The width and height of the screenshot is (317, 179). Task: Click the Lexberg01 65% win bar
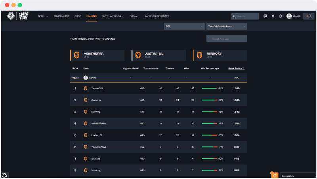209,135
